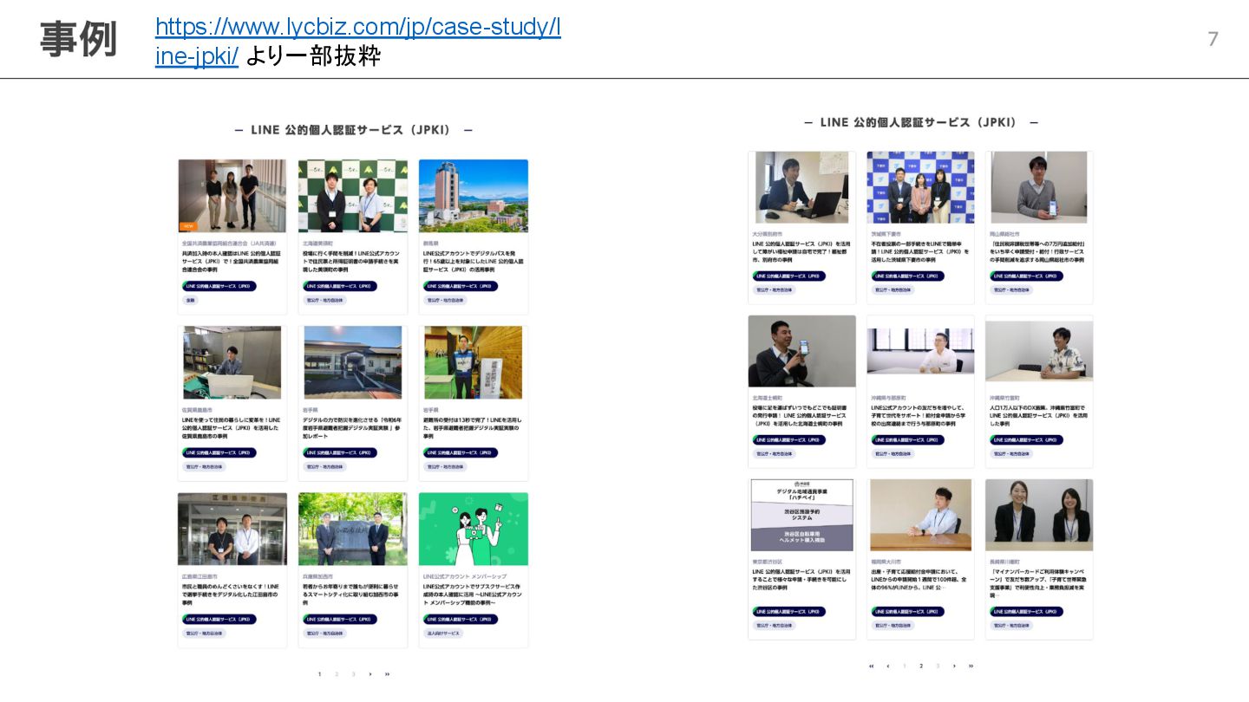Jump to last page in left pagination
This screenshot has width=1249, height=702.
coord(387,673)
